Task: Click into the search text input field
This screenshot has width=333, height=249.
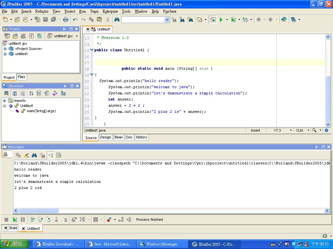Action: point(143,20)
